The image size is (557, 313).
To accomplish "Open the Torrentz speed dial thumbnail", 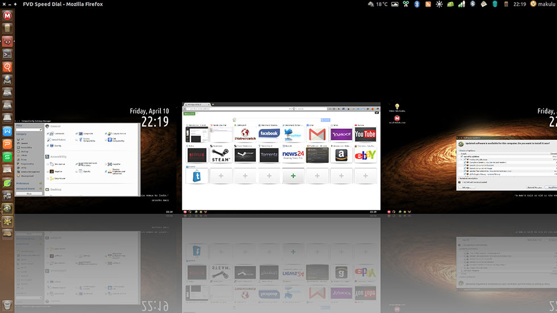I will 269,155.
